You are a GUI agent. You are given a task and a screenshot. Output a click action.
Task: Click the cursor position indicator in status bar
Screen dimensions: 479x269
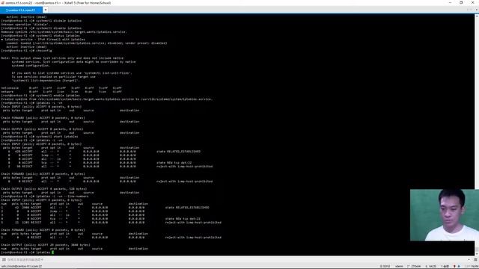click(431, 266)
